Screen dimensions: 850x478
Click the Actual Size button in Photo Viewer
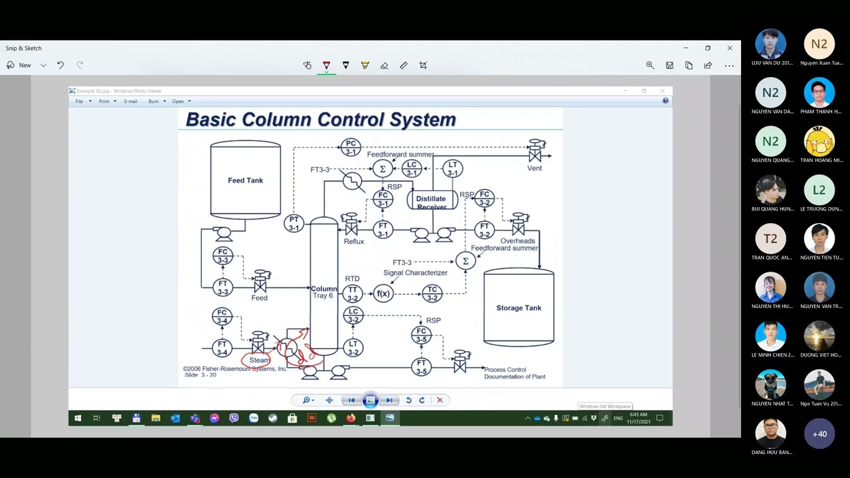pyautogui.click(x=329, y=400)
